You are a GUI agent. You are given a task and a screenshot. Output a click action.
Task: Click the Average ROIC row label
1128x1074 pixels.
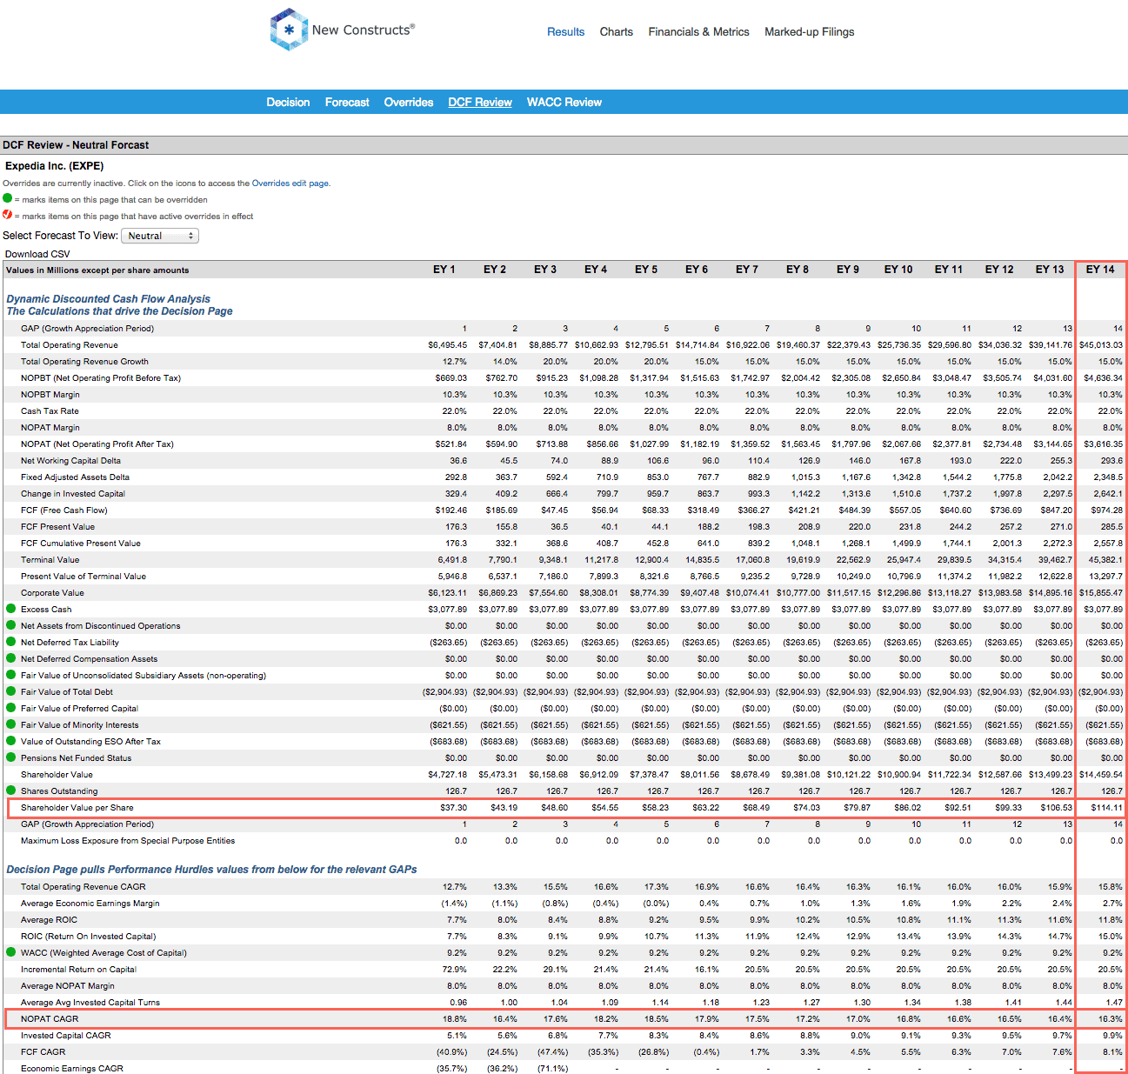click(49, 920)
